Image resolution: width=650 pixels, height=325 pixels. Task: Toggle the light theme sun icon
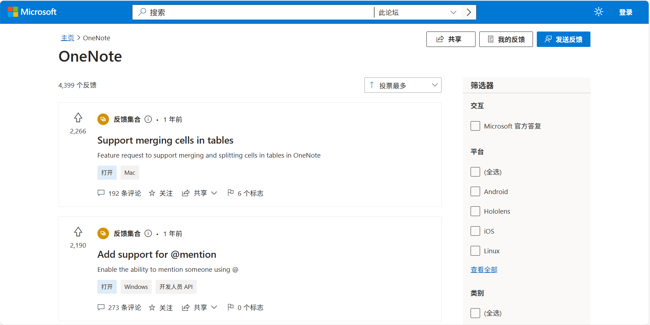598,12
